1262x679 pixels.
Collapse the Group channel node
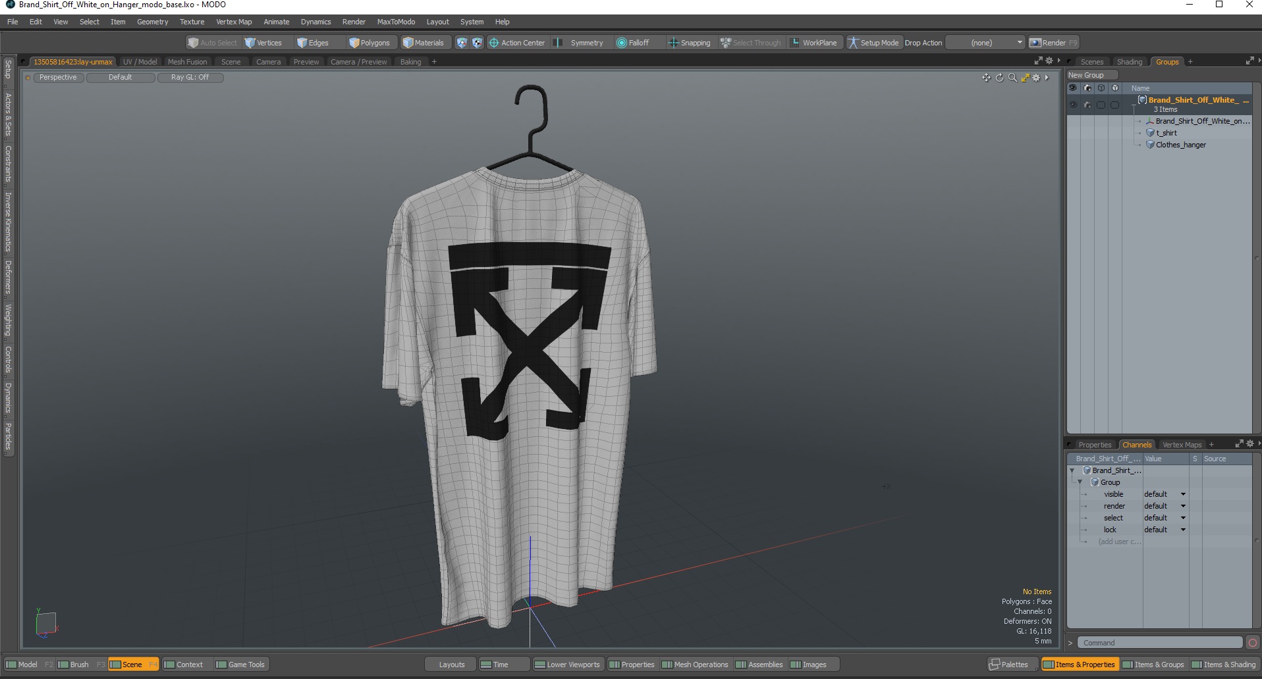click(1080, 482)
